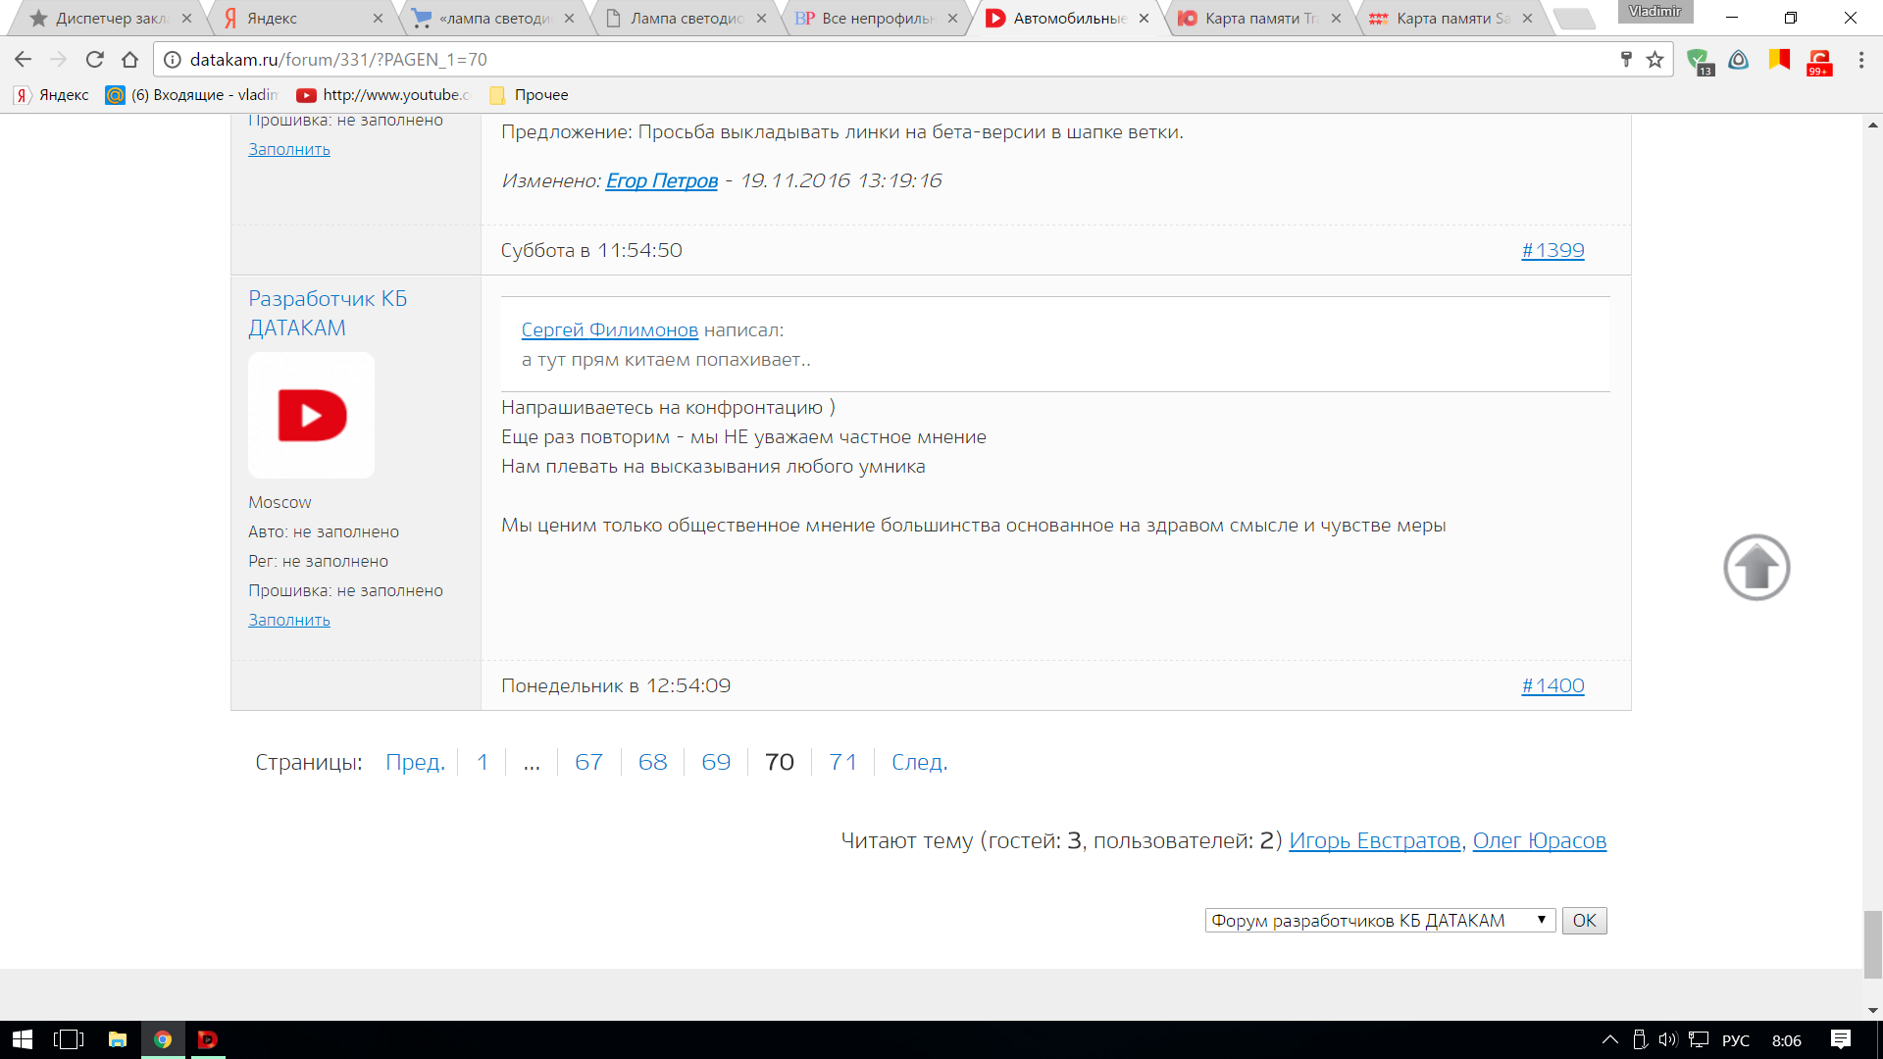Viewport: 1883px width, 1059px height.
Task: Click the browser home icon
Action: pyautogui.click(x=129, y=60)
